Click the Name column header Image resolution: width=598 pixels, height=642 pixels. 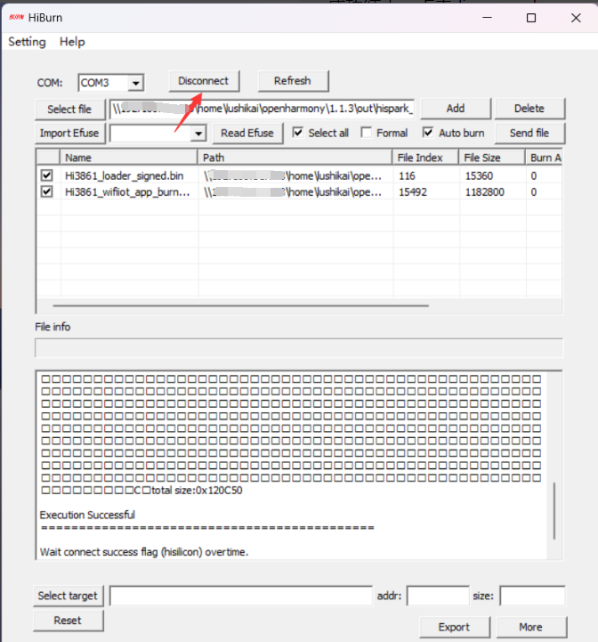tap(129, 158)
